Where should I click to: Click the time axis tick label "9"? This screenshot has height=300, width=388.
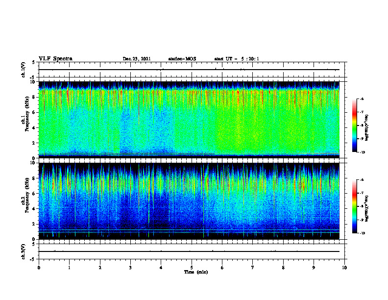[314, 268]
